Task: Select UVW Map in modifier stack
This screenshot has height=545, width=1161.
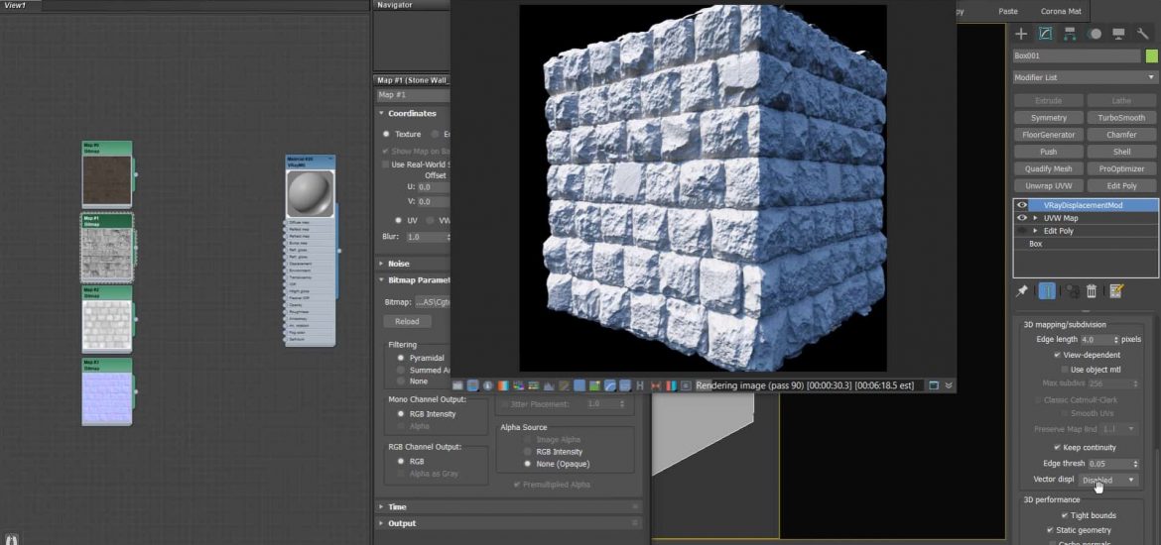Action: (1061, 218)
